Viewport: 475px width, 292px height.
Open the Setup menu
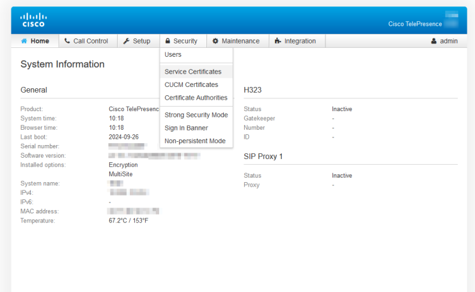(139, 41)
